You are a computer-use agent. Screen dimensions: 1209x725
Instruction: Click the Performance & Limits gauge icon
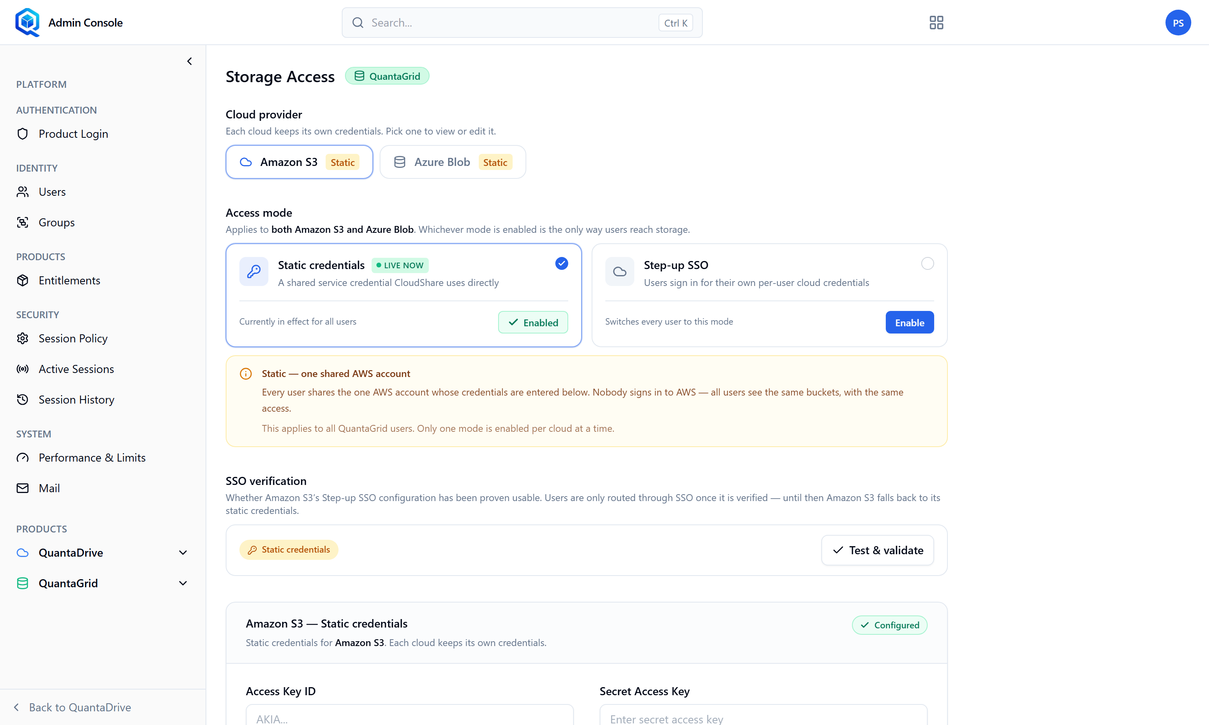point(23,458)
